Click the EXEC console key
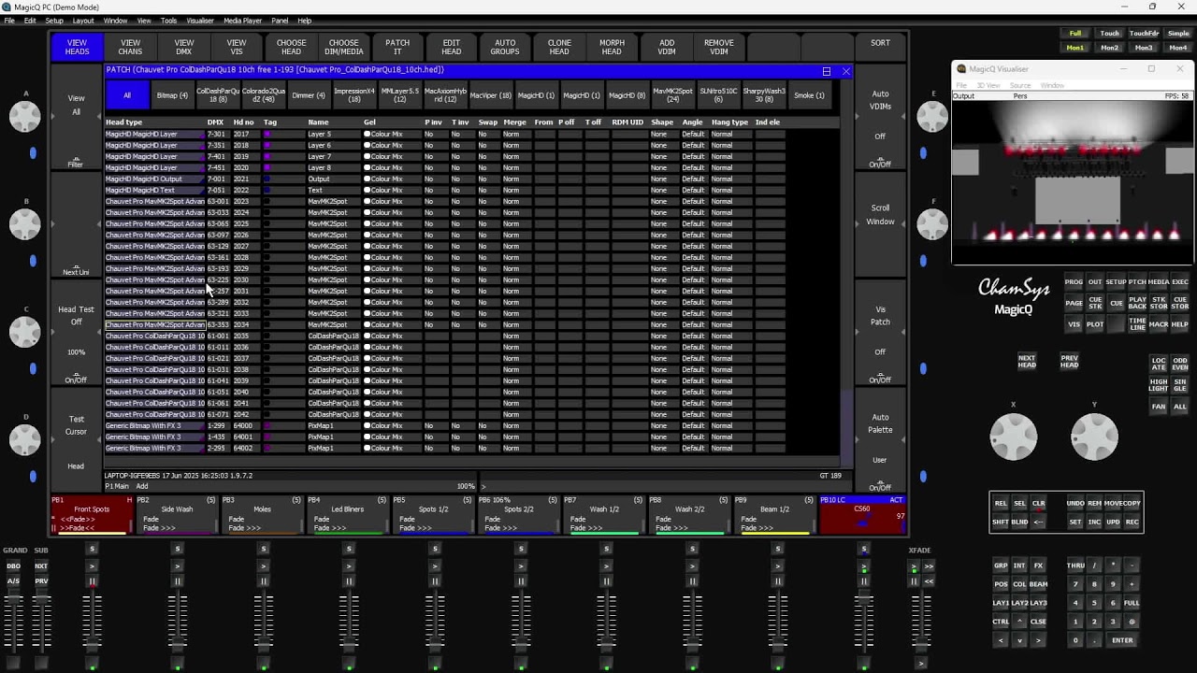Viewport: 1197px width, 673px height. tap(1180, 282)
